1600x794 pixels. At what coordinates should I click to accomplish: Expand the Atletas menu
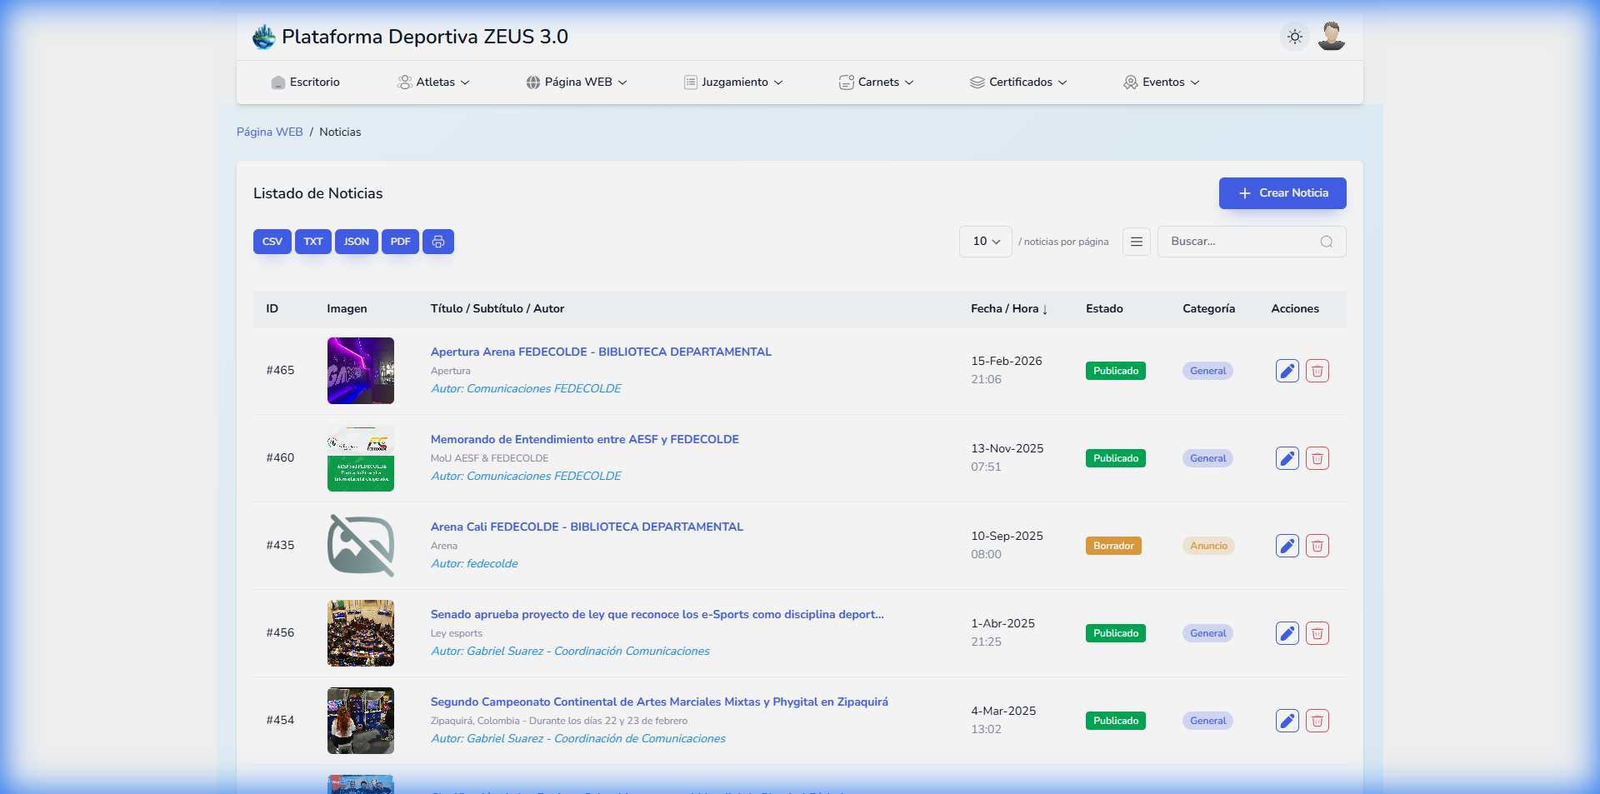click(x=433, y=82)
